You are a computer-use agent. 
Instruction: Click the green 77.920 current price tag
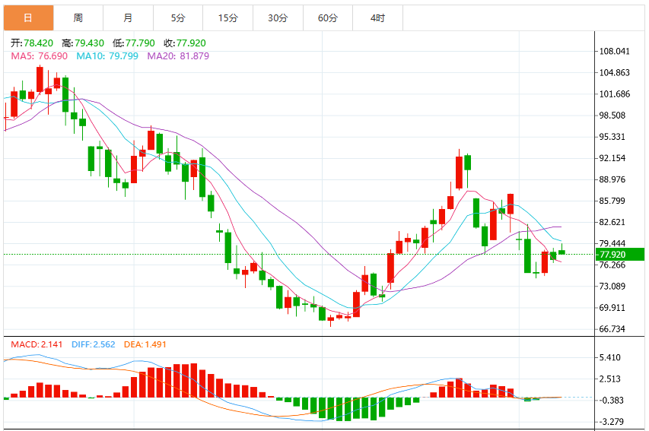tap(619, 255)
